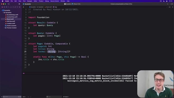174x98 pixels.
Task: Collapse the Bucketlist project root
Action: click(x=2, y=10)
